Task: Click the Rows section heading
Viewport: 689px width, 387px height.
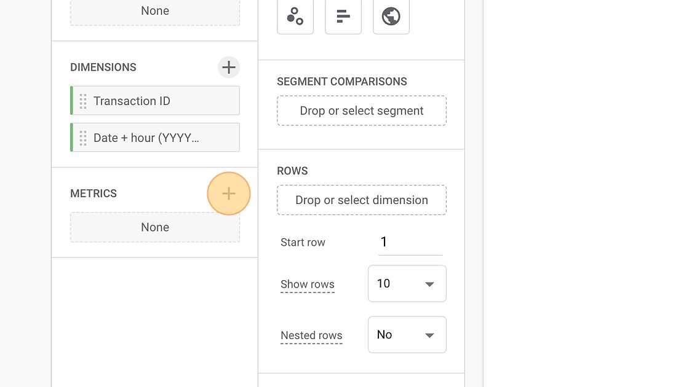Action: tap(293, 171)
